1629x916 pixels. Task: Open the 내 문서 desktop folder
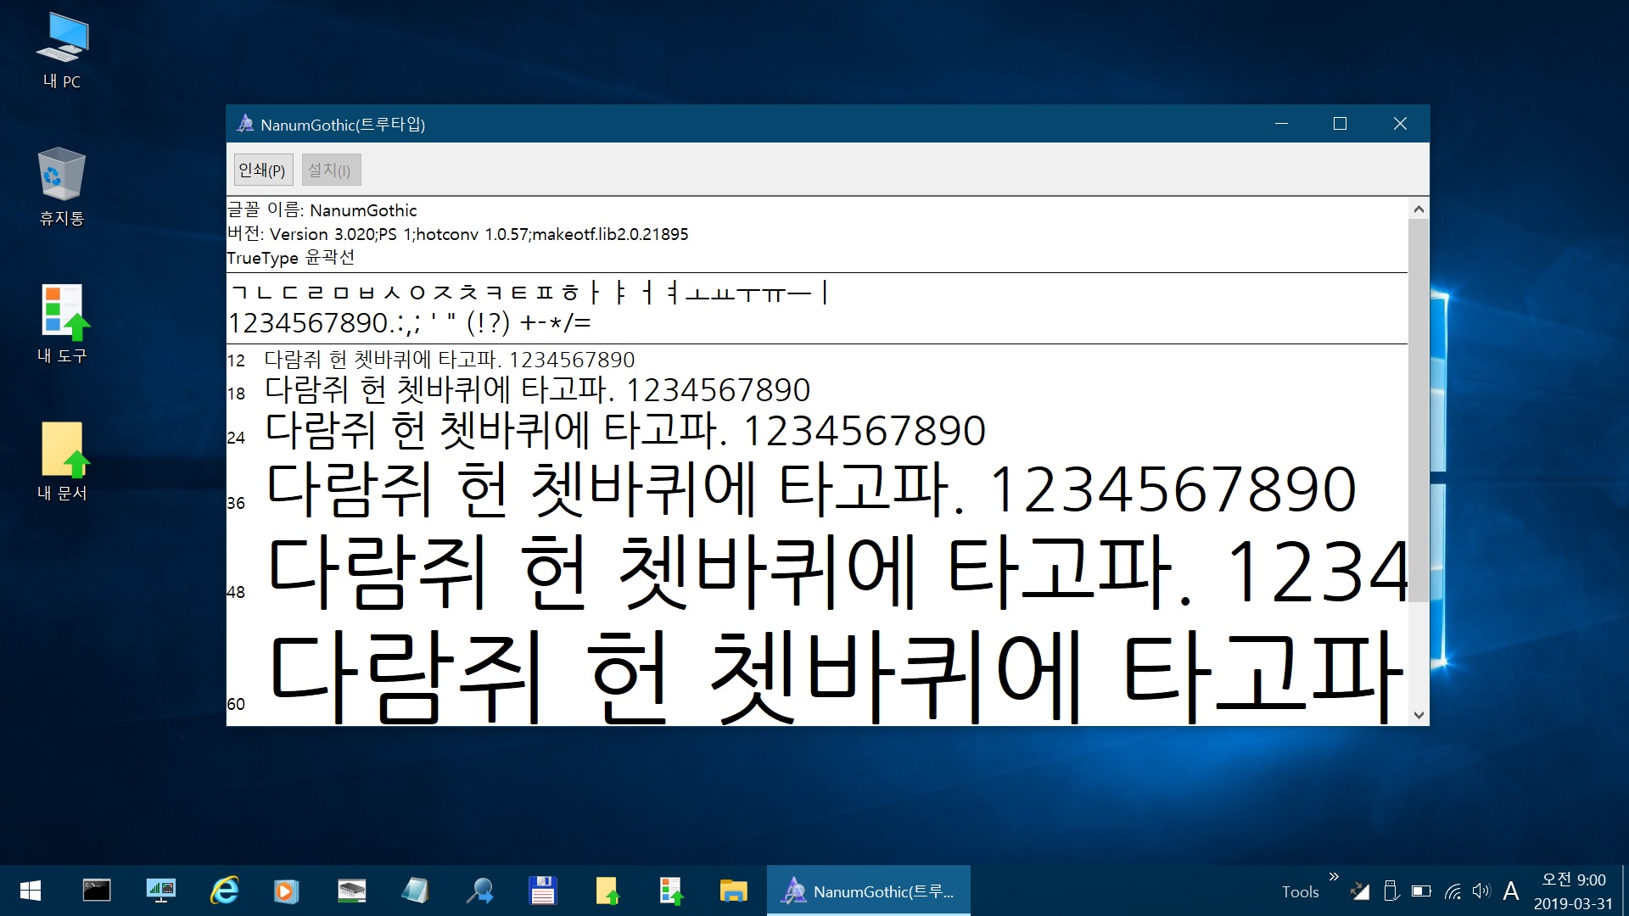pyautogui.click(x=62, y=461)
